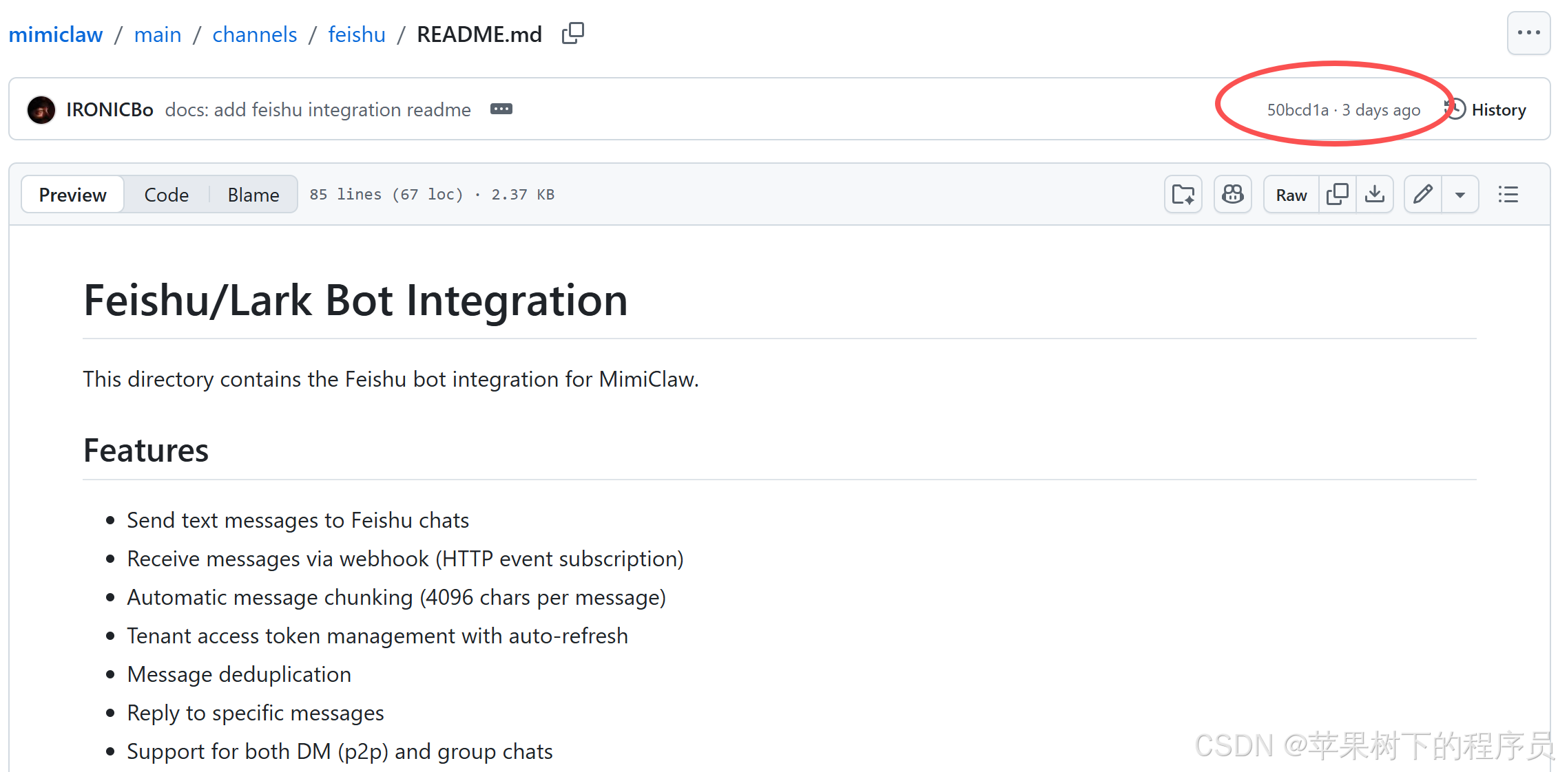Screen dimensions: 1558x772
Task: Download the raw file icon
Action: click(1374, 195)
